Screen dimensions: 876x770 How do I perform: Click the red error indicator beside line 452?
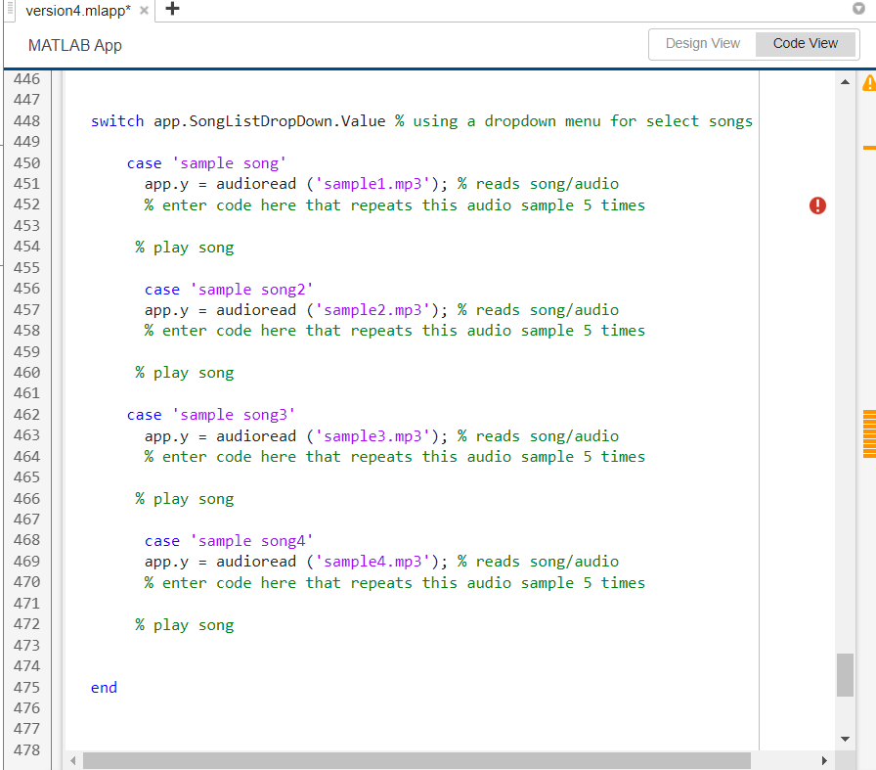pos(817,205)
